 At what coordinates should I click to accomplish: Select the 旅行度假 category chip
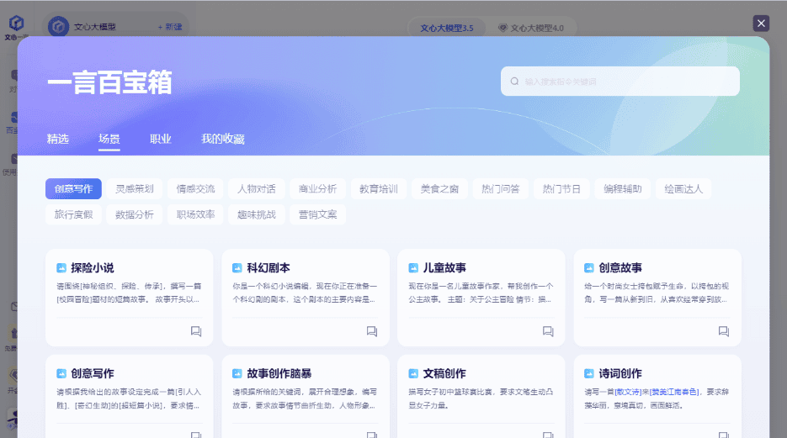pos(73,214)
